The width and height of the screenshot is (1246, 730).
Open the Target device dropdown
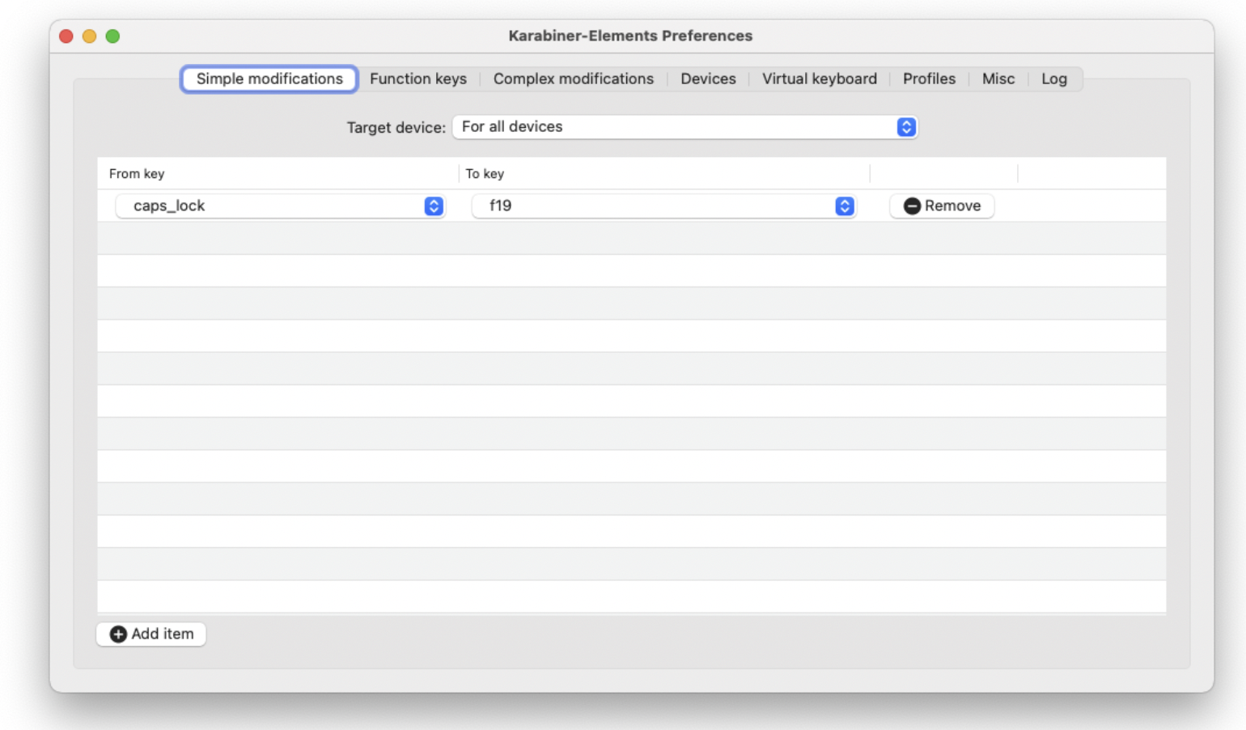(x=684, y=127)
